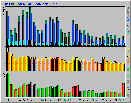This screenshot has height=103, width=131.
Task: Click the dark green hits bar for day 18
Action: tap(73, 22)
